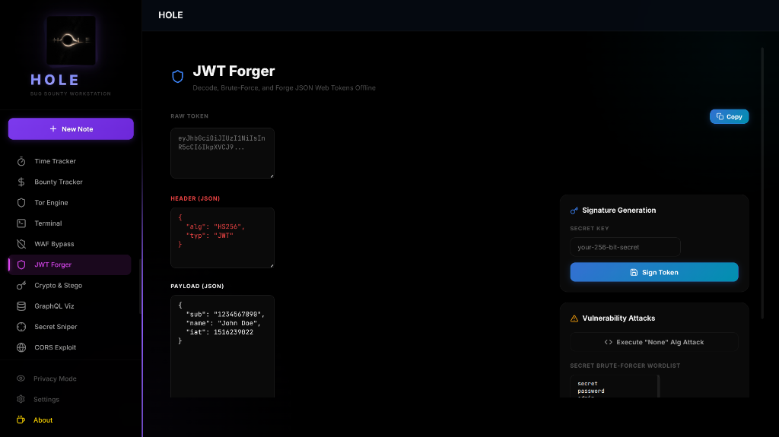Click the wordlist box scrollbar
Screen dimensions: 779x437
(x=658, y=386)
